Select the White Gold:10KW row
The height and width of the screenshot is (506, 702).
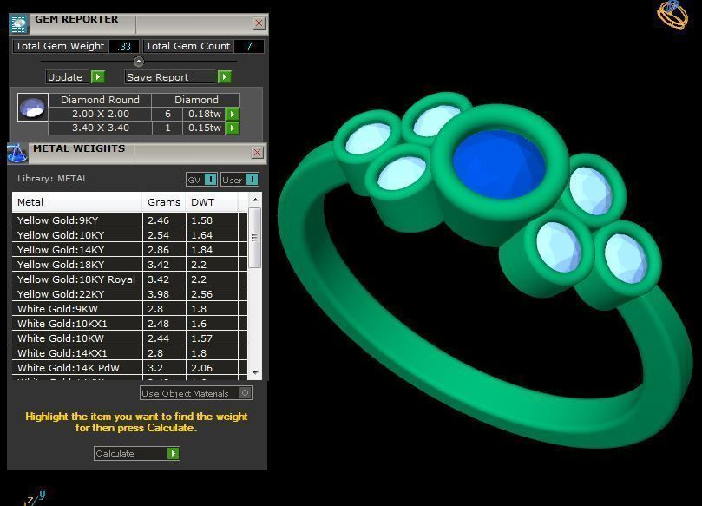pos(130,338)
